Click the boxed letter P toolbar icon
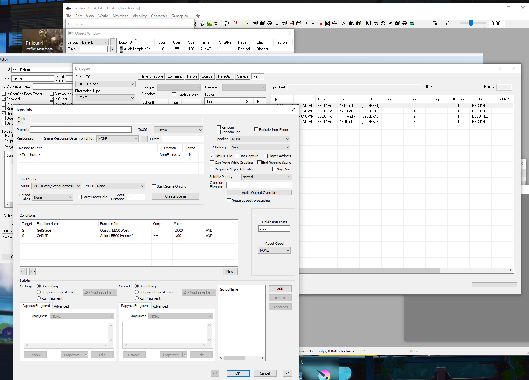529x380 pixels. pos(313,23)
